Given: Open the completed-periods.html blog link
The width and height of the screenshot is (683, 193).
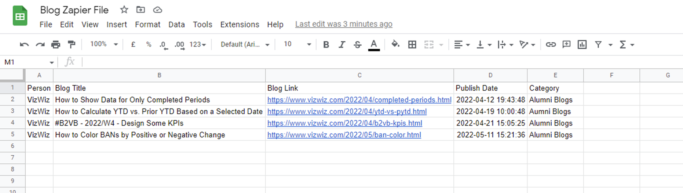Looking at the screenshot, I should click(359, 100).
